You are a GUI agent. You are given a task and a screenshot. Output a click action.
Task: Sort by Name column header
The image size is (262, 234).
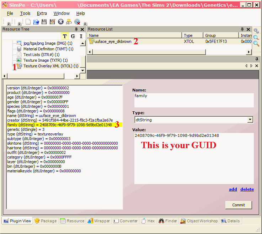[x=134, y=35]
